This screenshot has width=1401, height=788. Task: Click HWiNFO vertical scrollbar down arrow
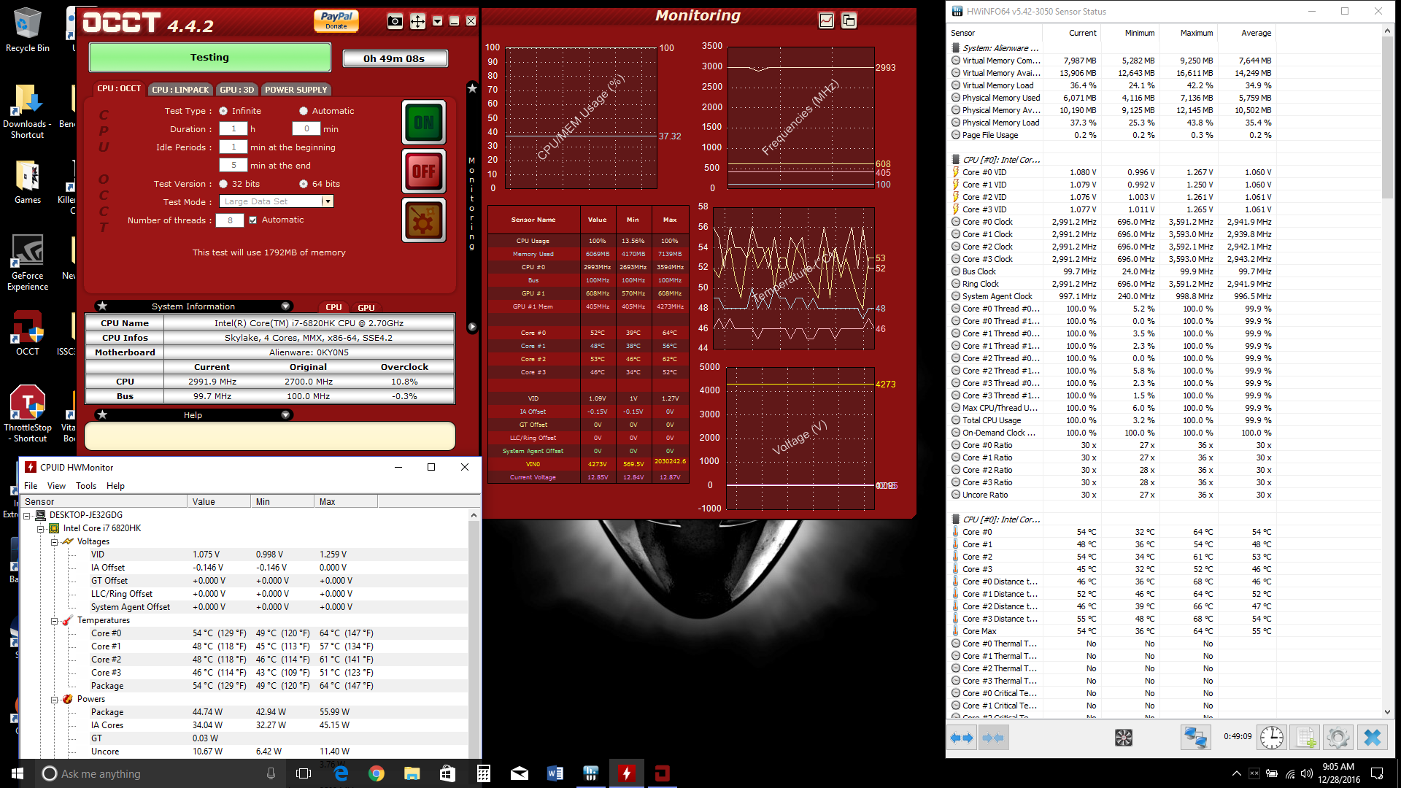[x=1387, y=712]
